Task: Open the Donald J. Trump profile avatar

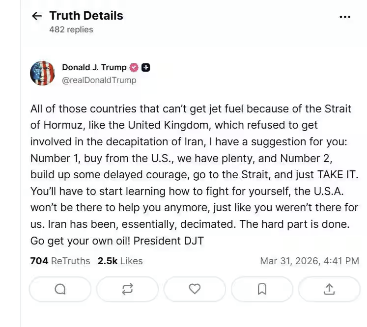Action: point(43,74)
